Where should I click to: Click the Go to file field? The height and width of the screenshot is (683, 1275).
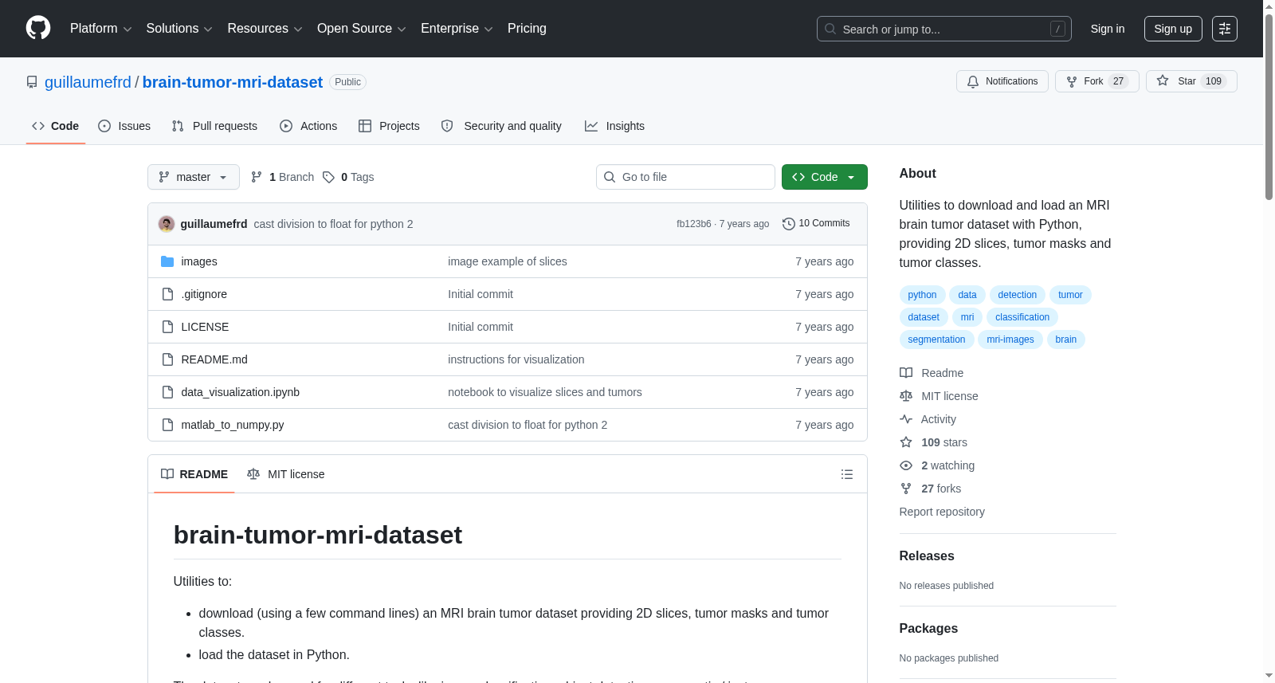point(685,177)
